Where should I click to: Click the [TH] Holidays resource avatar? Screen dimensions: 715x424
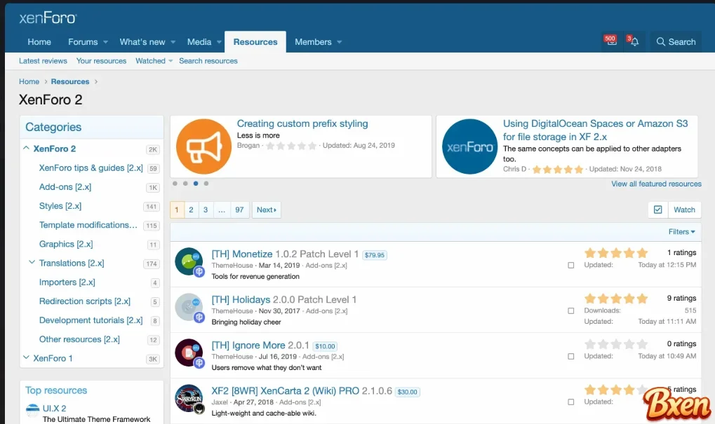(x=188, y=306)
